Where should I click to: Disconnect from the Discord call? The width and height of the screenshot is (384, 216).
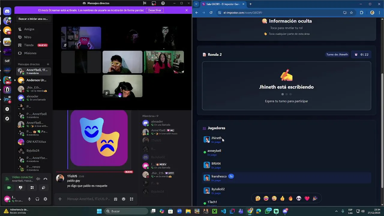click(x=45, y=179)
